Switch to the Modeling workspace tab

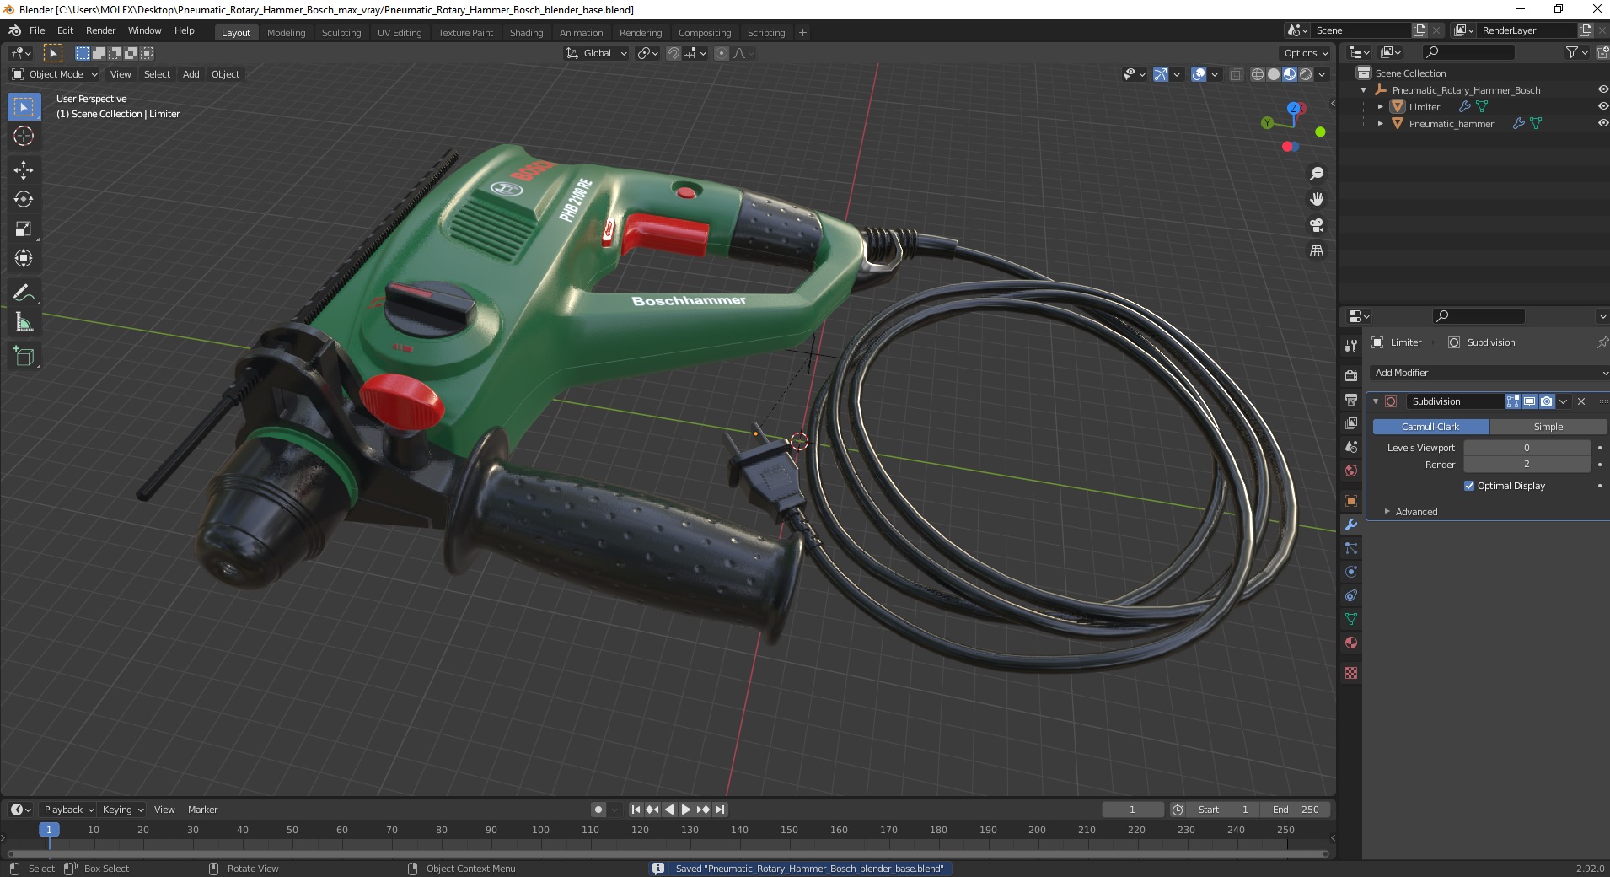click(286, 33)
